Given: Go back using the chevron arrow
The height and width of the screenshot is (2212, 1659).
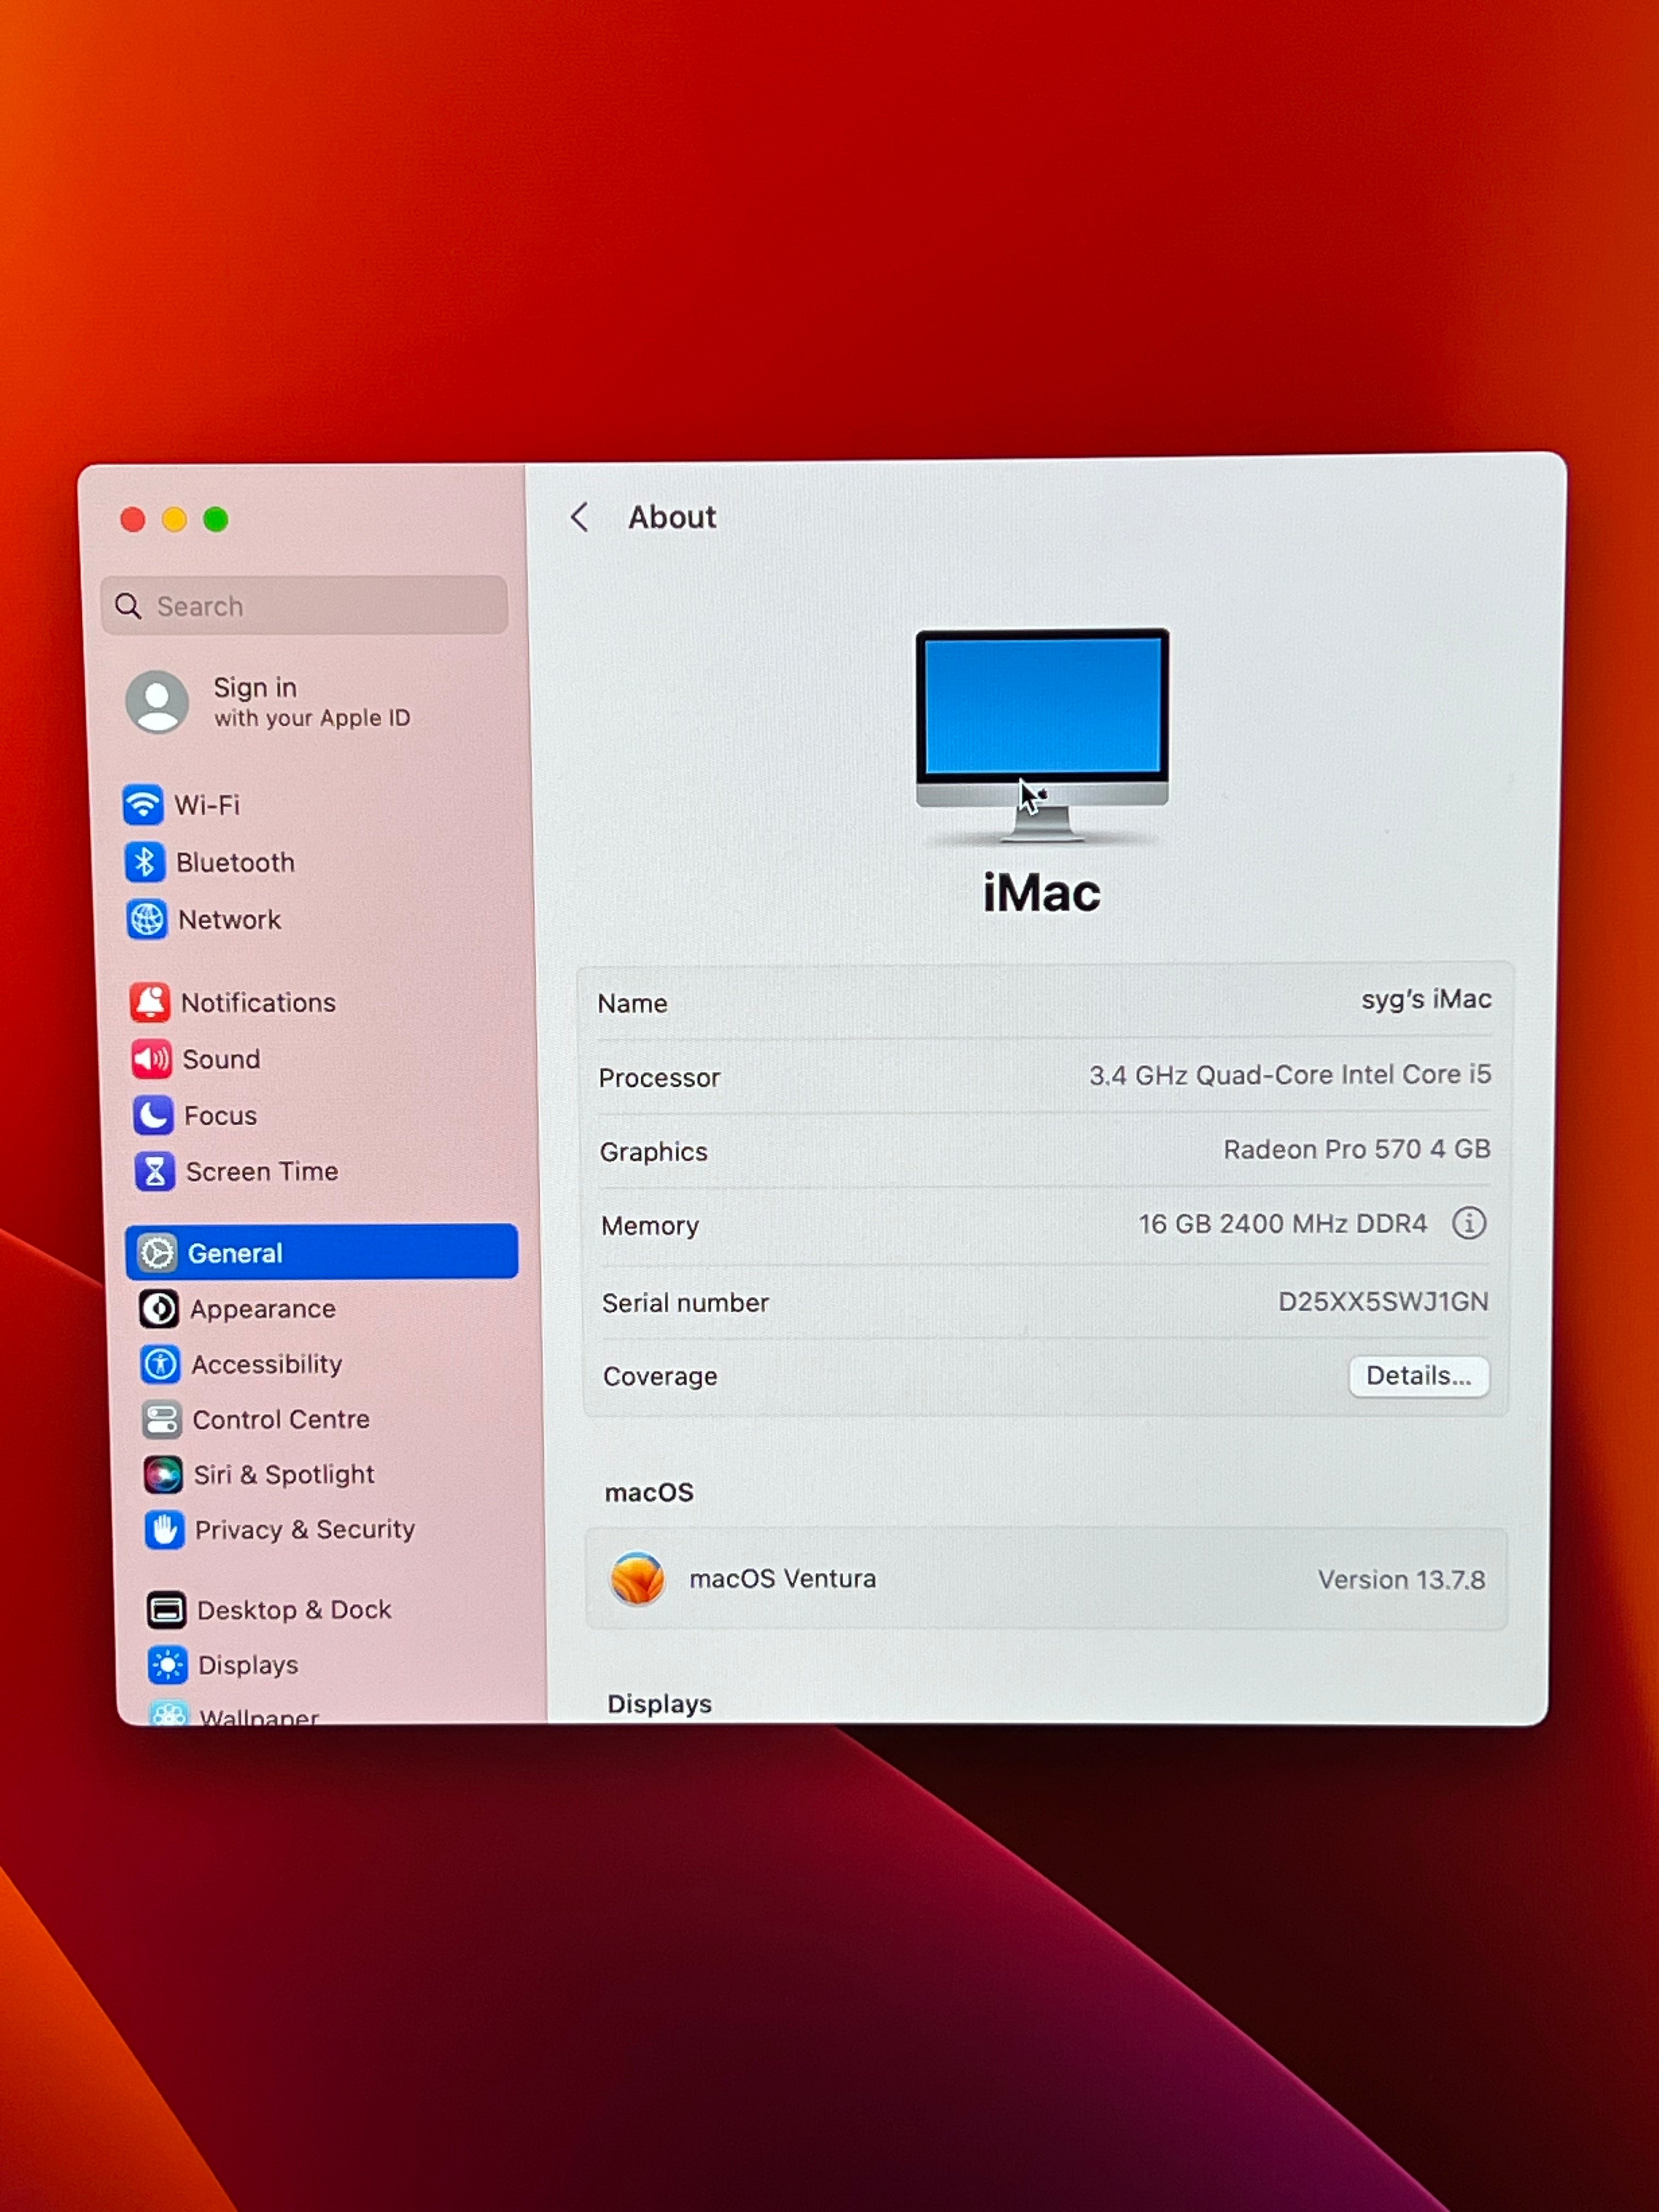Looking at the screenshot, I should tap(579, 517).
